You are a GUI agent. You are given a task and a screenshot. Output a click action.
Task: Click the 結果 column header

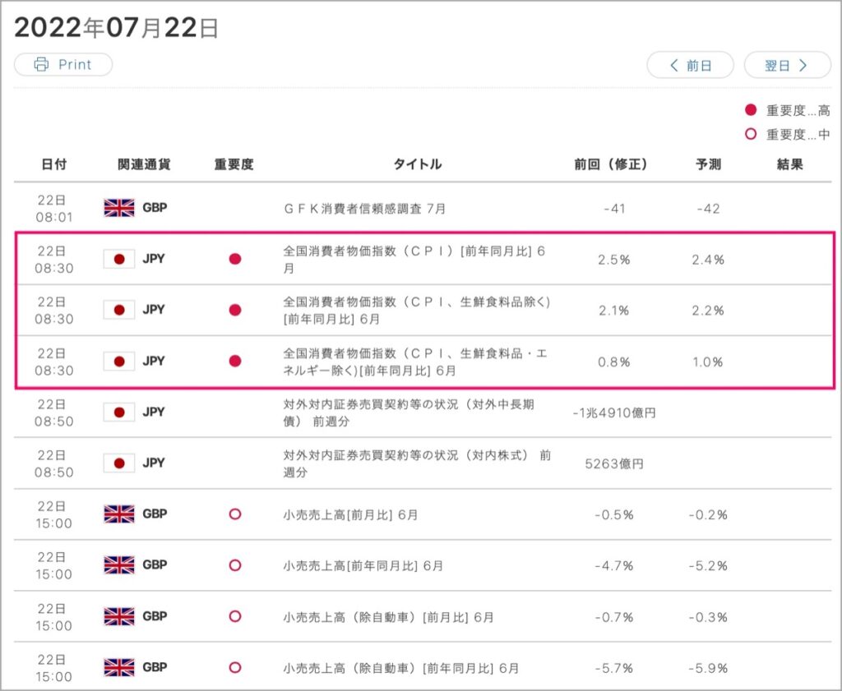tap(789, 164)
